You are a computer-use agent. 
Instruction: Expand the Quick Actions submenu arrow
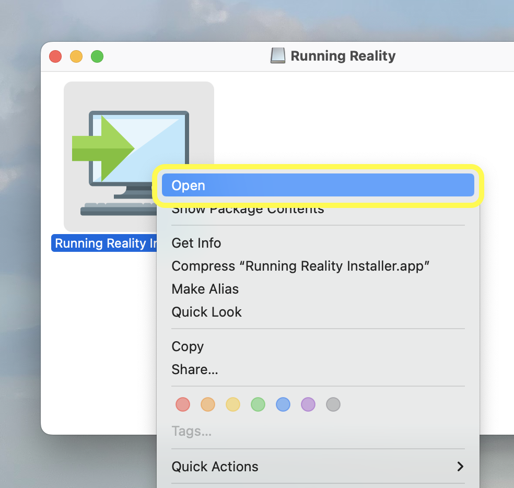tap(460, 467)
